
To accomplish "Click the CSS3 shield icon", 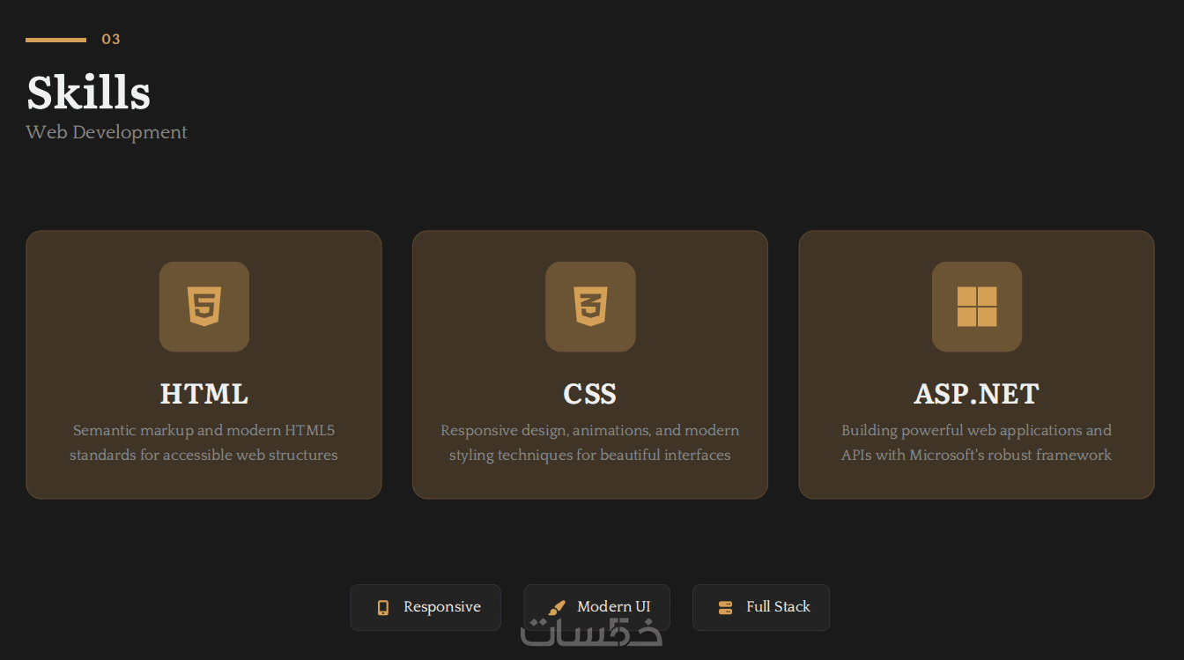I will pos(590,307).
